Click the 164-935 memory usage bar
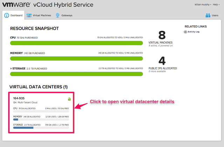Image resolution: width=224 pixels, height=147 pixels. point(41,119)
